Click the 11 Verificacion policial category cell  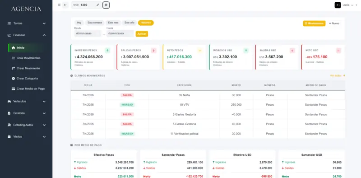click(x=184, y=134)
